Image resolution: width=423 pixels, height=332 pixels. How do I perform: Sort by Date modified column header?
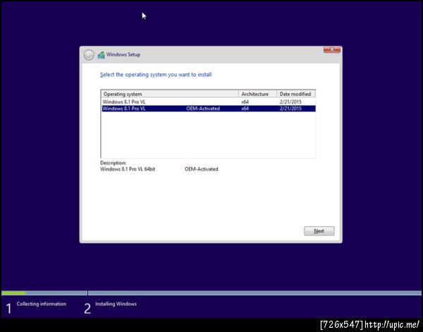pyautogui.click(x=296, y=94)
